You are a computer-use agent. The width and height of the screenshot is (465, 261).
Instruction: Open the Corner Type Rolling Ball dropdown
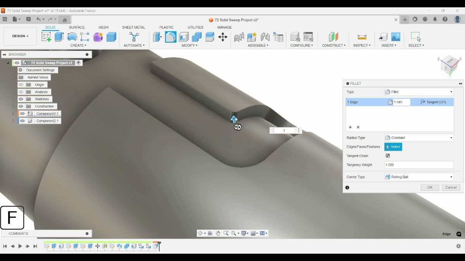(419, 177)
